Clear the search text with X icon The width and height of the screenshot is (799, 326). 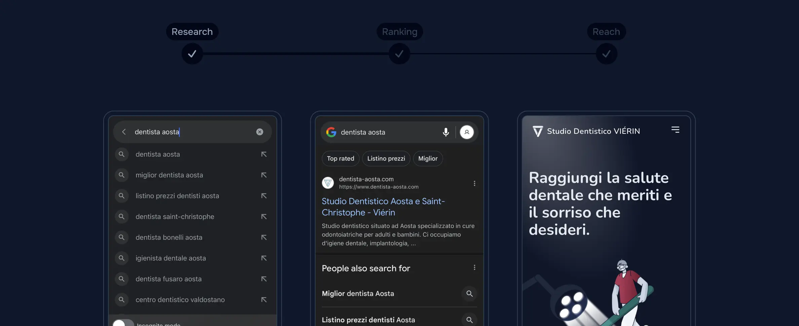pos(260,132)
